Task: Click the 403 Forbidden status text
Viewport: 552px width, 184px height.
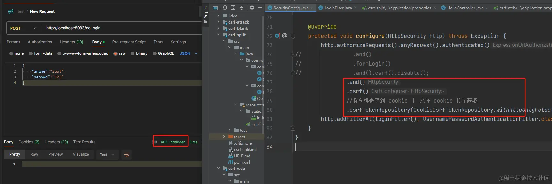Action: (x=173, y=142)
